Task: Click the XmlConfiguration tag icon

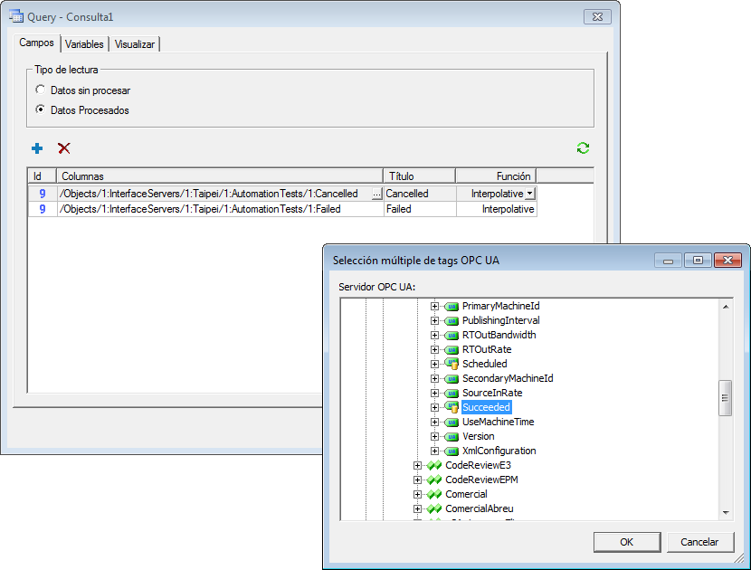Action: point(452,451)
